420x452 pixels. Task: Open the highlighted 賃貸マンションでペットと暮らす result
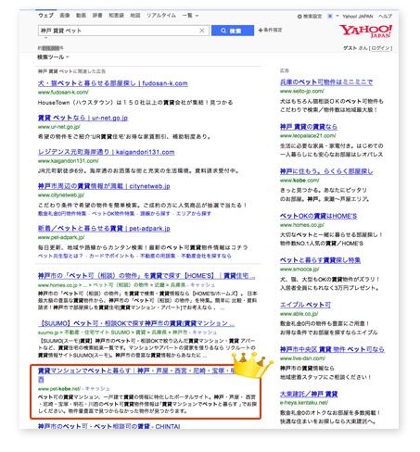coord(136,370)
